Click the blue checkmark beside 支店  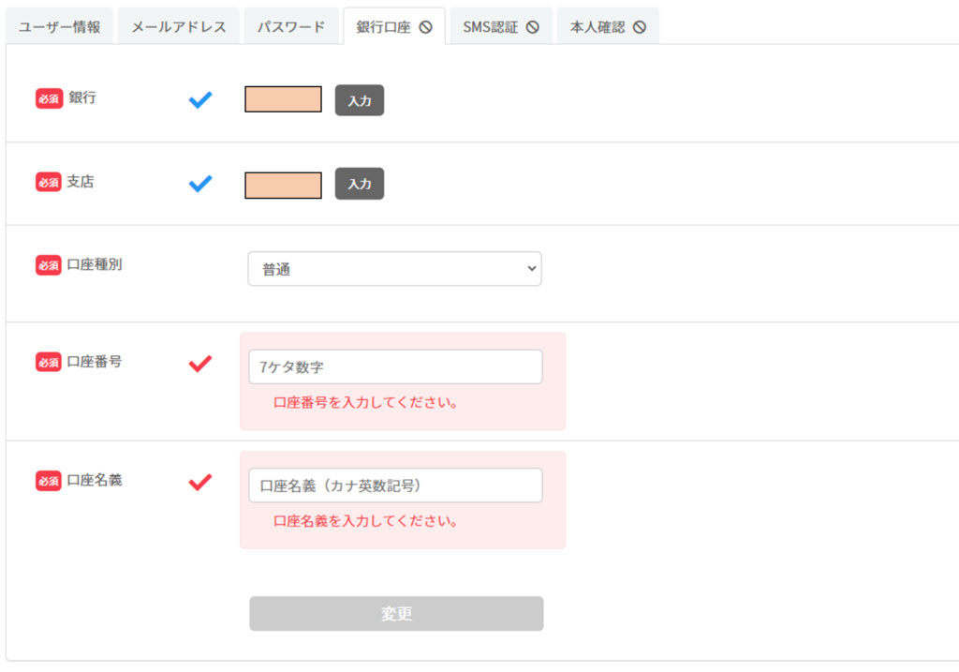click(x=200, y=184)
